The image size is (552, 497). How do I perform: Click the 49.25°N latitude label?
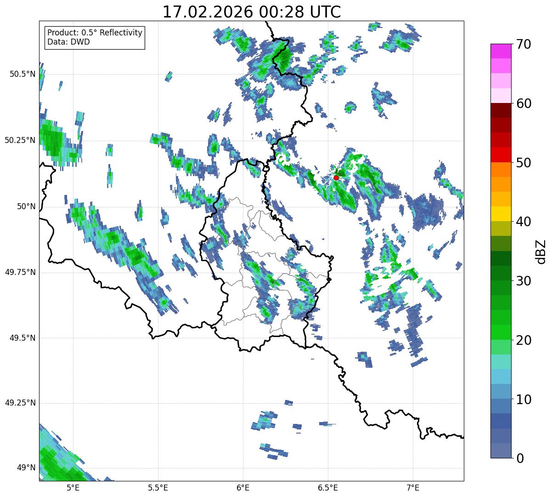pos(20,403)
